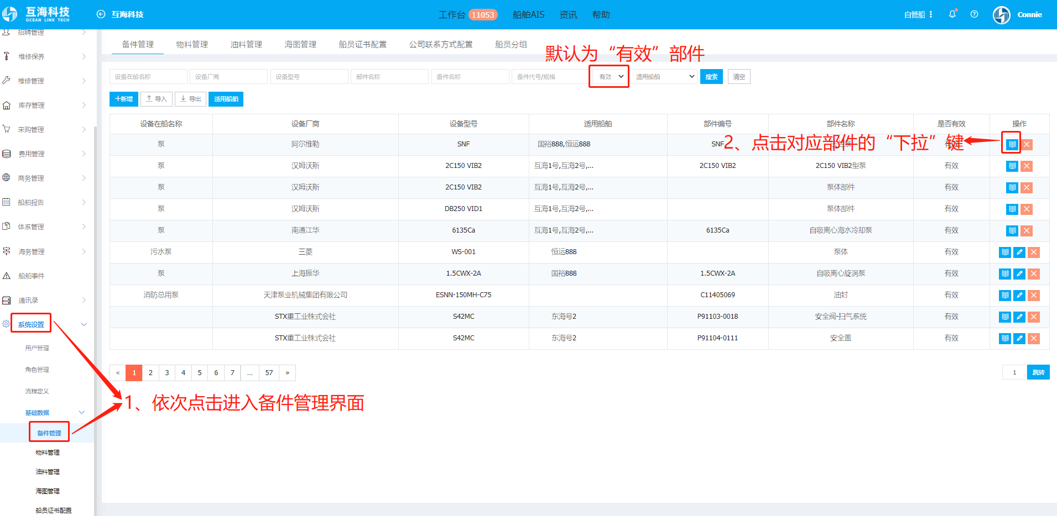Open 流程定义 in the sidebar
The width and height of the screenshot is (1057, 516).
[x=37, y=391]
